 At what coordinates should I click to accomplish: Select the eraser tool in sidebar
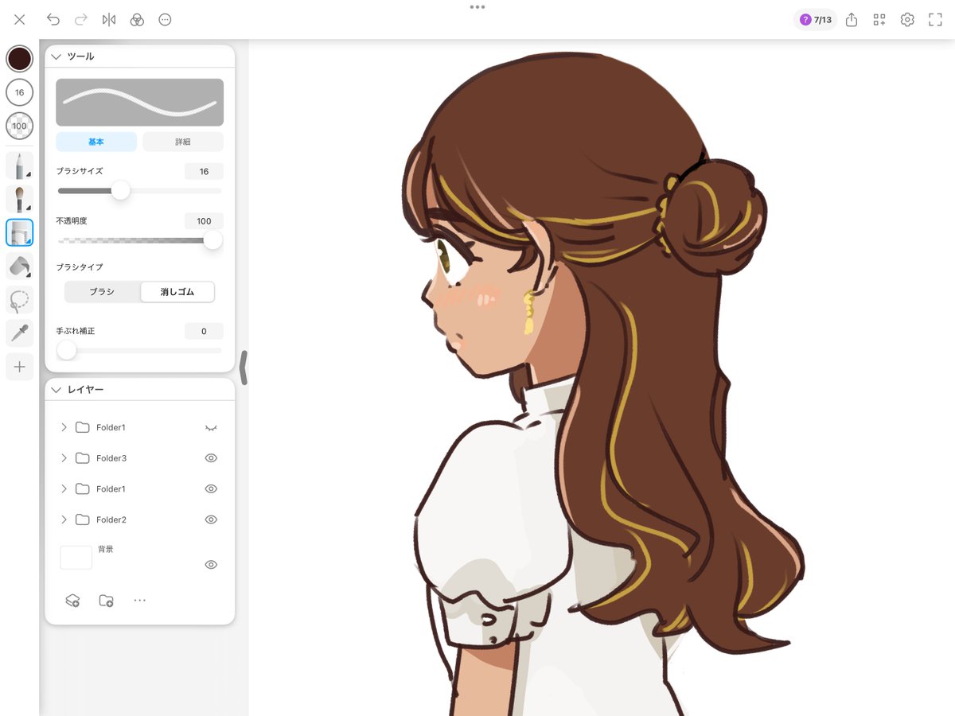pos(20,232)
